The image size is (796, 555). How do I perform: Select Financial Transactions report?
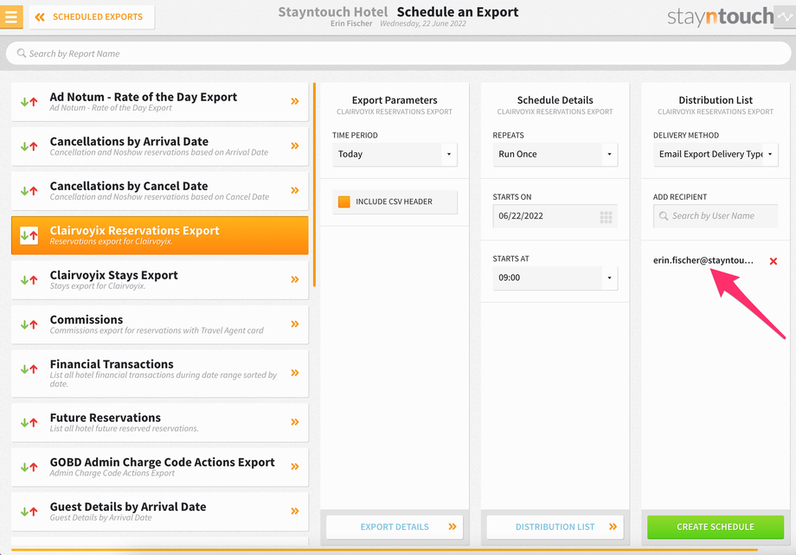[x=159, y=373]
